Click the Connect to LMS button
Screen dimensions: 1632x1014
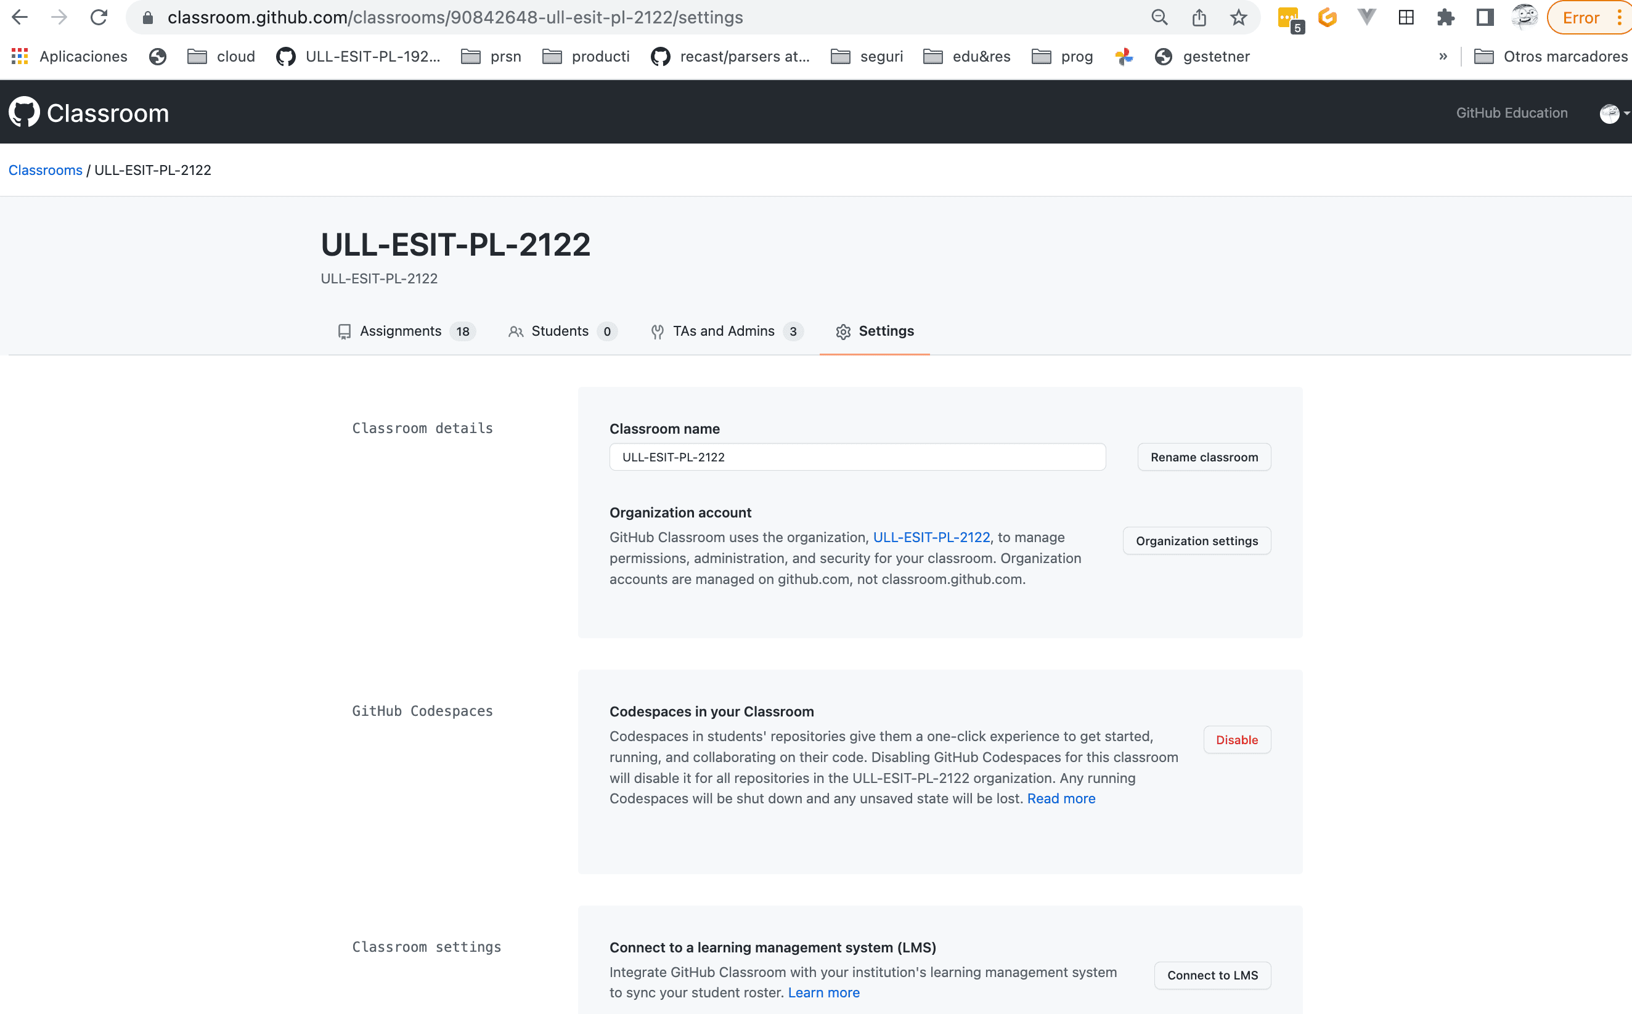click(x=1212, y=975)
